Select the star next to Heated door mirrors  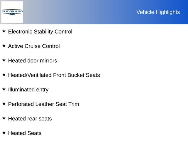pyautogui.click(x=4, y=60)
